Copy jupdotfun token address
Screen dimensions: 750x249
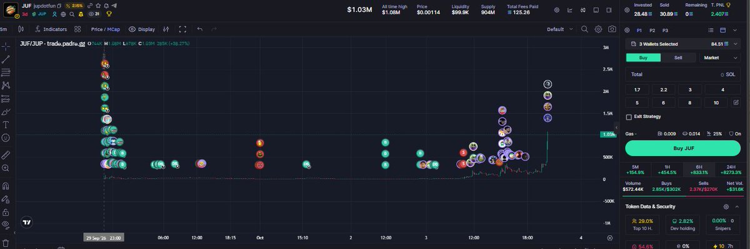pyautogui.click(x=60, y=6)
